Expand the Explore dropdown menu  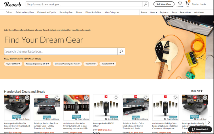click(164, 12)
